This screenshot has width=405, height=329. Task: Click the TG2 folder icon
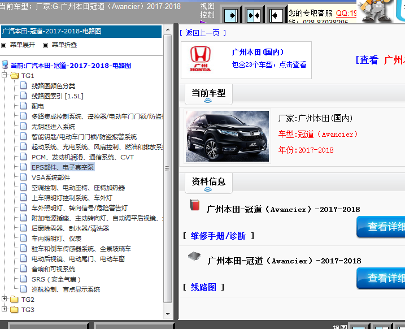click(x=15, y=299)
